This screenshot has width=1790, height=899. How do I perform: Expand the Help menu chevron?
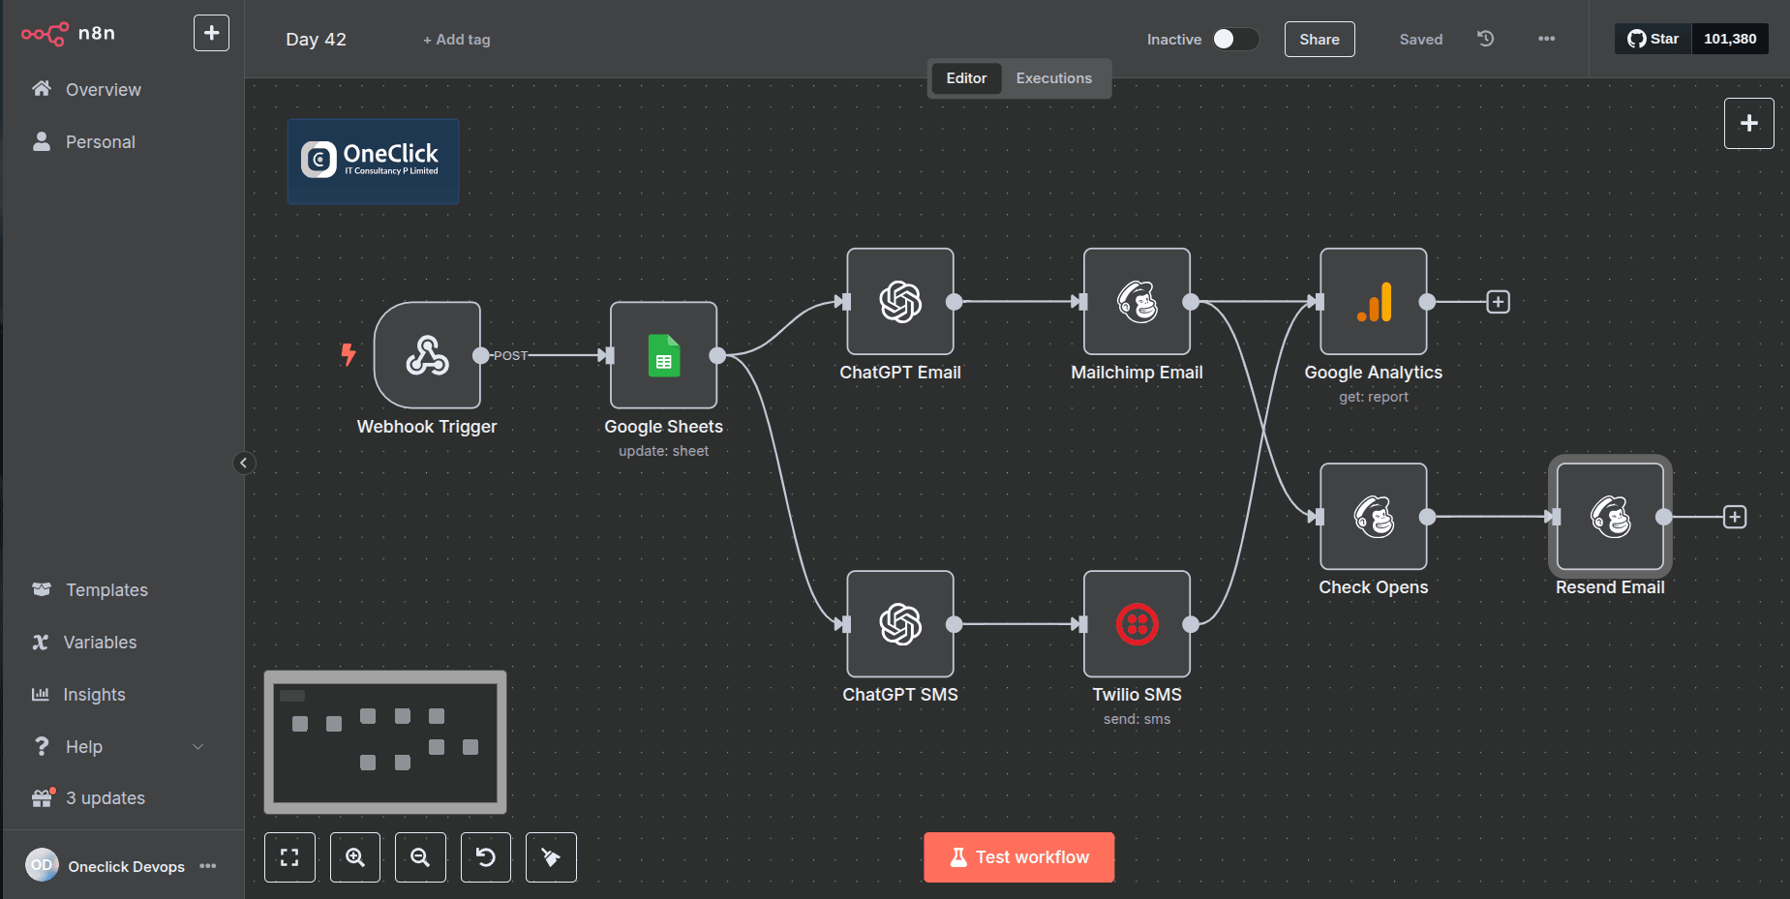click(x=198, y=746)
